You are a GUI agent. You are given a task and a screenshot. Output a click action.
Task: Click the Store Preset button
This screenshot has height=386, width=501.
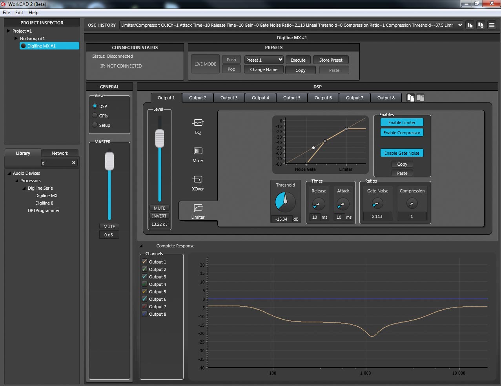[x=330, y=60]
